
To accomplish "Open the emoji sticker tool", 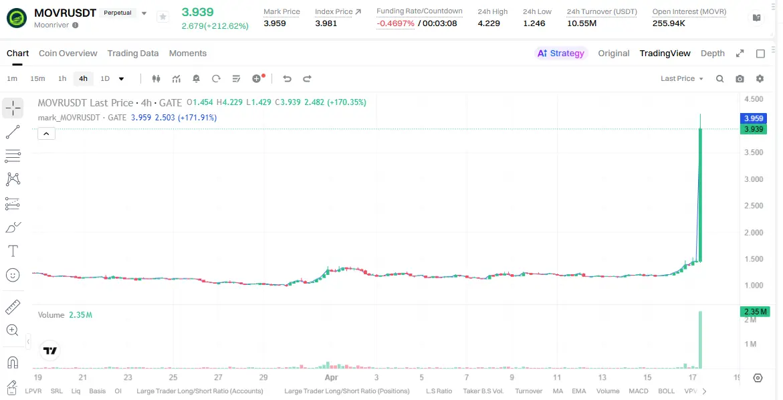I will 13,275.
